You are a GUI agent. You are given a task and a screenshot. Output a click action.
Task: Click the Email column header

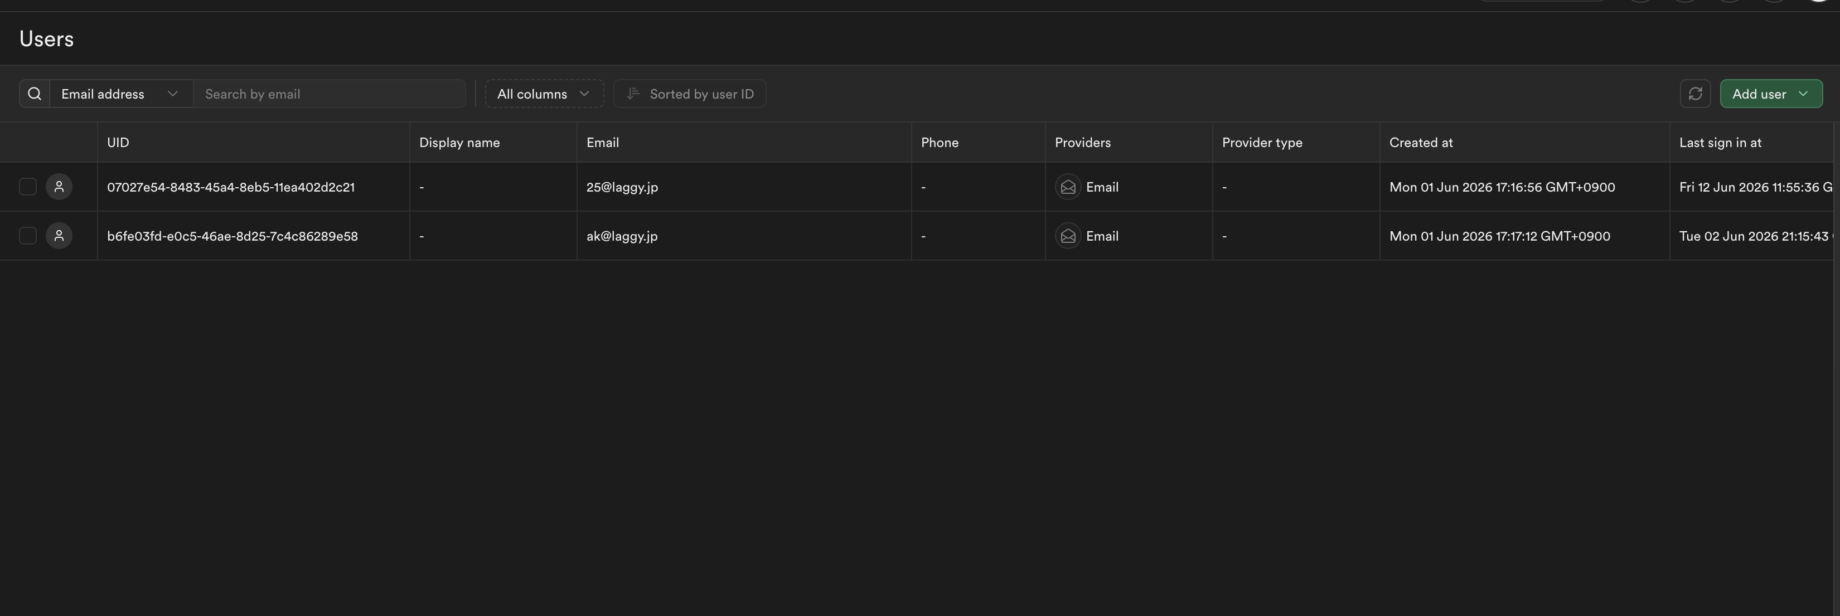click(x=744, y=142)
